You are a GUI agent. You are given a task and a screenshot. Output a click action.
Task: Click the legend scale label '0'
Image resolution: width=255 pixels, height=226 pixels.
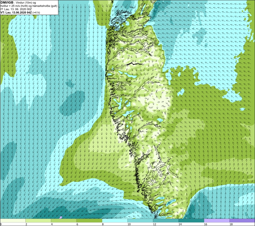click(x=1, y=224)
